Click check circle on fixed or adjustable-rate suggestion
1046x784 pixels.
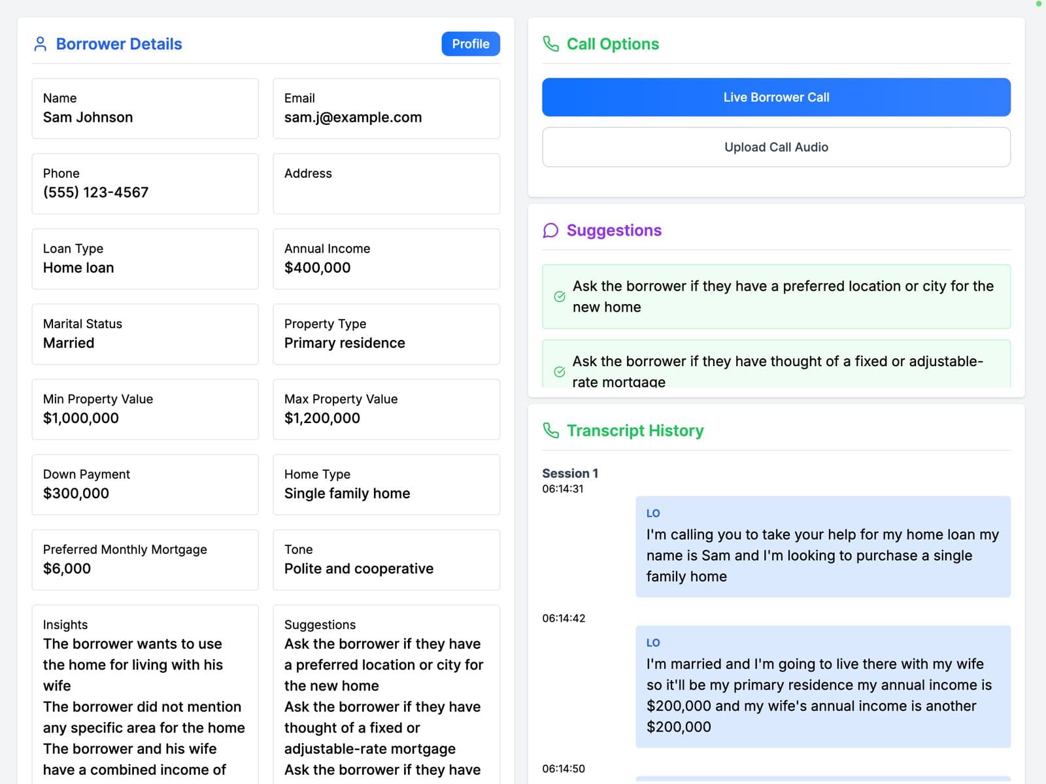560,371
